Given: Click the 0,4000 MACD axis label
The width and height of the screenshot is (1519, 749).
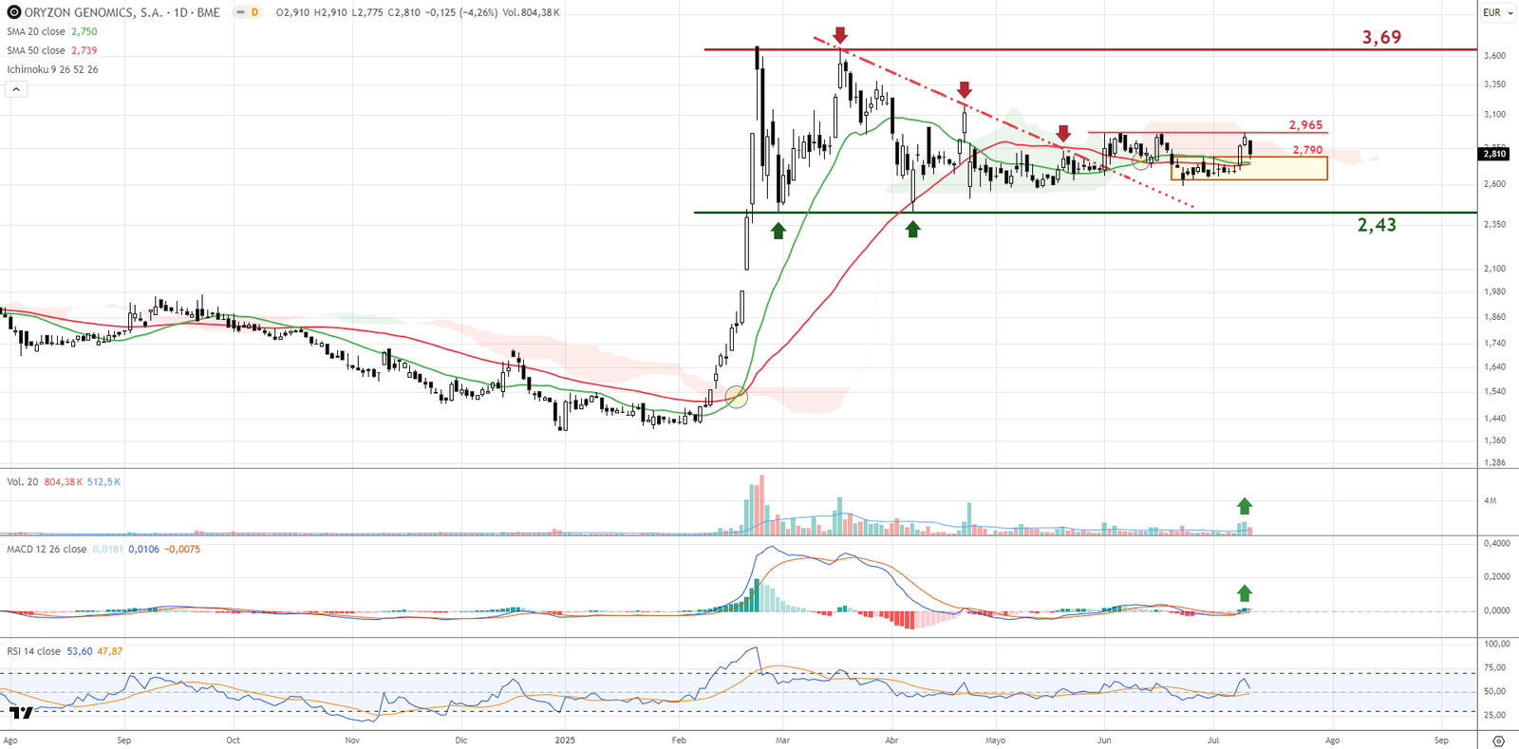Looking at the screenshot, I should (1497, 543).
